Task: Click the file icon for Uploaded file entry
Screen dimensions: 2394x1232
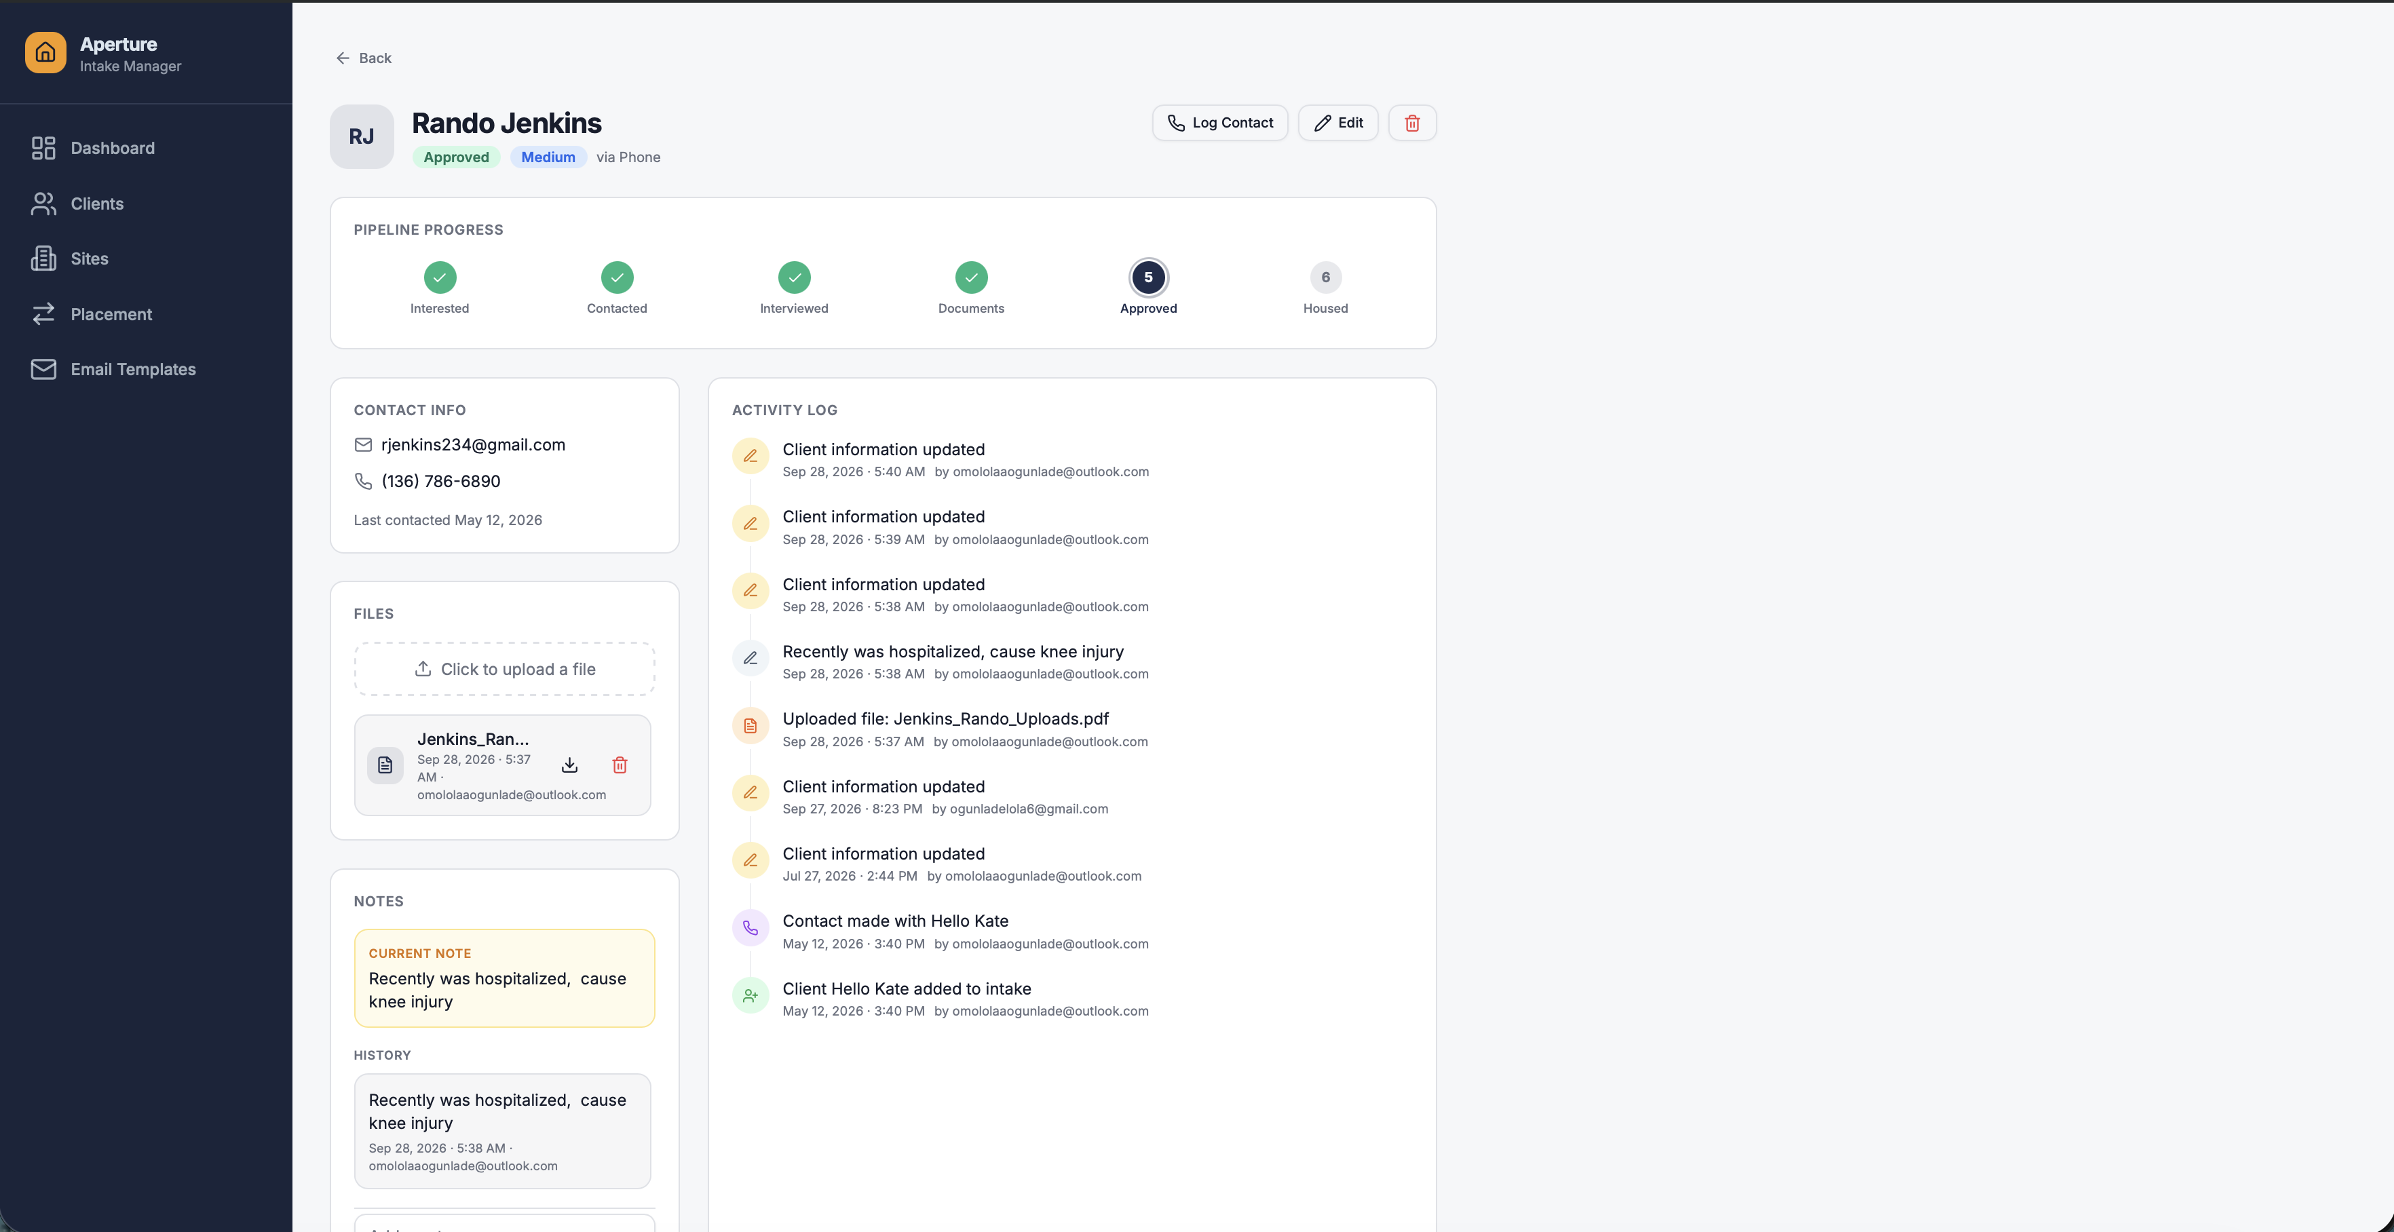Action: (750, 727)
